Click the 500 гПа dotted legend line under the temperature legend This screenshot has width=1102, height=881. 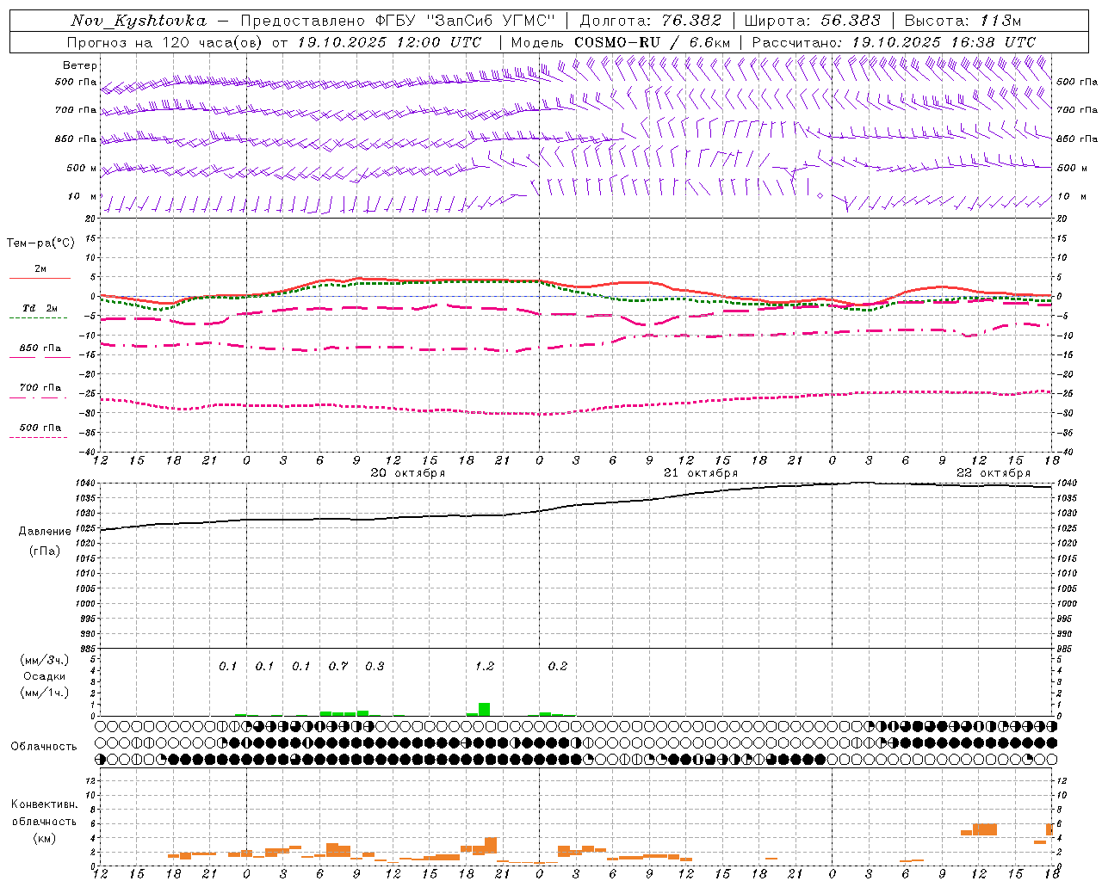(38, 438)
